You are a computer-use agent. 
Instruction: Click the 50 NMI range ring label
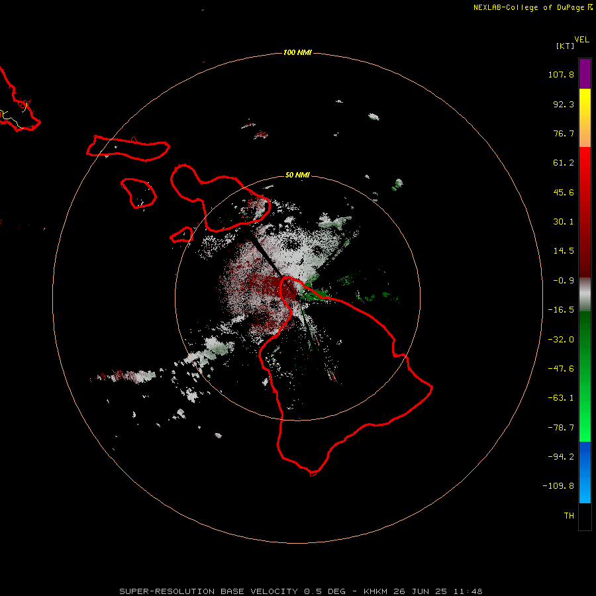(297, 175)
